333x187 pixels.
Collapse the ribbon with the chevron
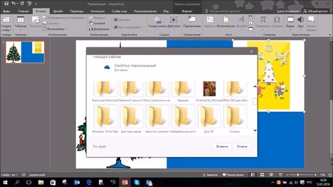[x=330, y=35]
